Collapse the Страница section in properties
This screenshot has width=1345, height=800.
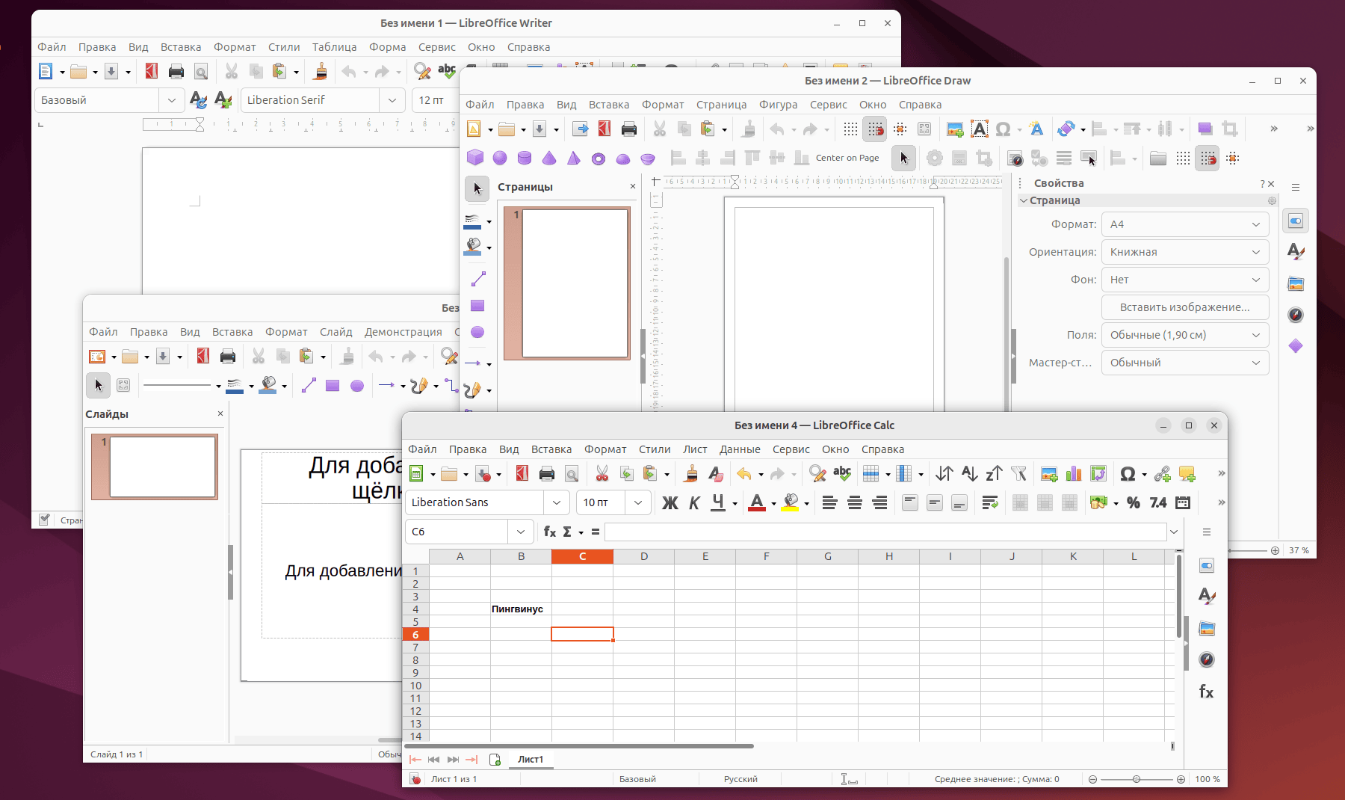pos(1024,200)
